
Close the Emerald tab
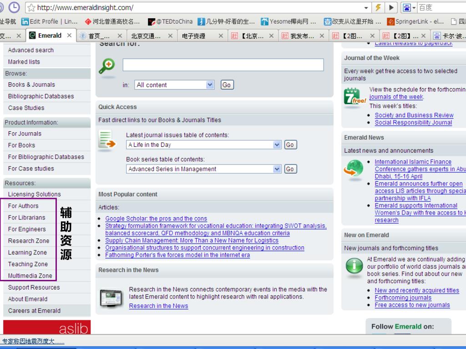[69, 35]
